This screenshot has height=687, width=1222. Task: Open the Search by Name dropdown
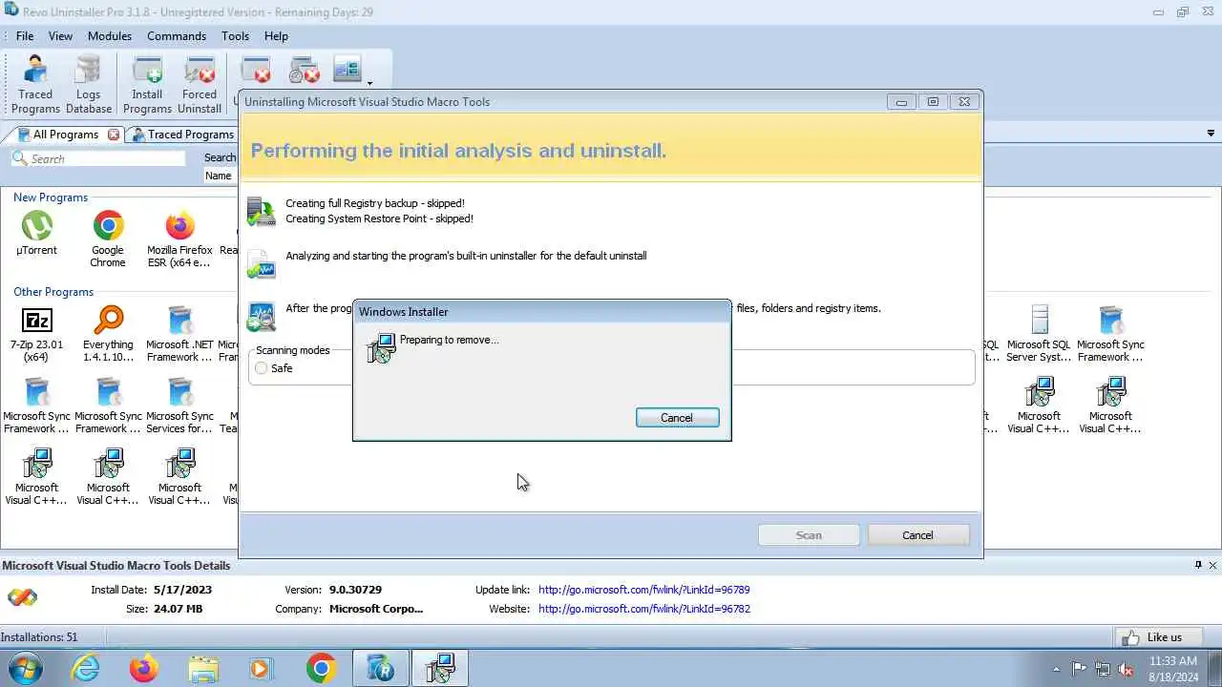[221, 176]
